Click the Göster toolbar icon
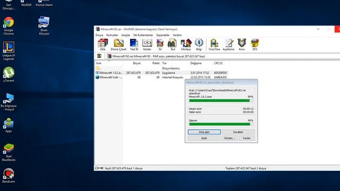 [x=147, y=45]
